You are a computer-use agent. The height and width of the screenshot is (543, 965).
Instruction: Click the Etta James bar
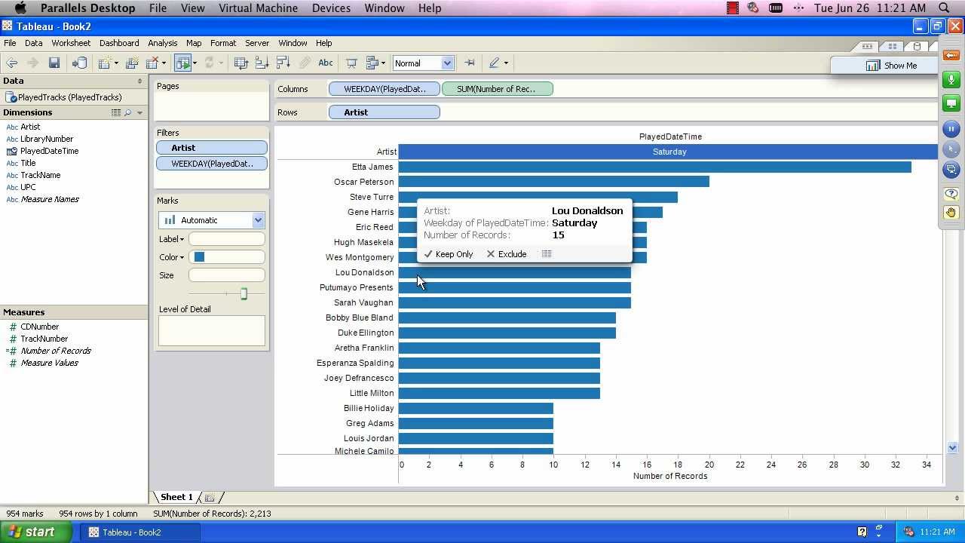[655, 167]
